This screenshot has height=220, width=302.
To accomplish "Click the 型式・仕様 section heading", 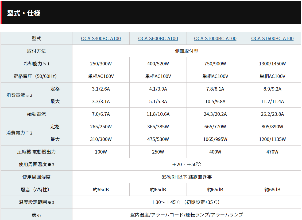I will click(24, 13).
